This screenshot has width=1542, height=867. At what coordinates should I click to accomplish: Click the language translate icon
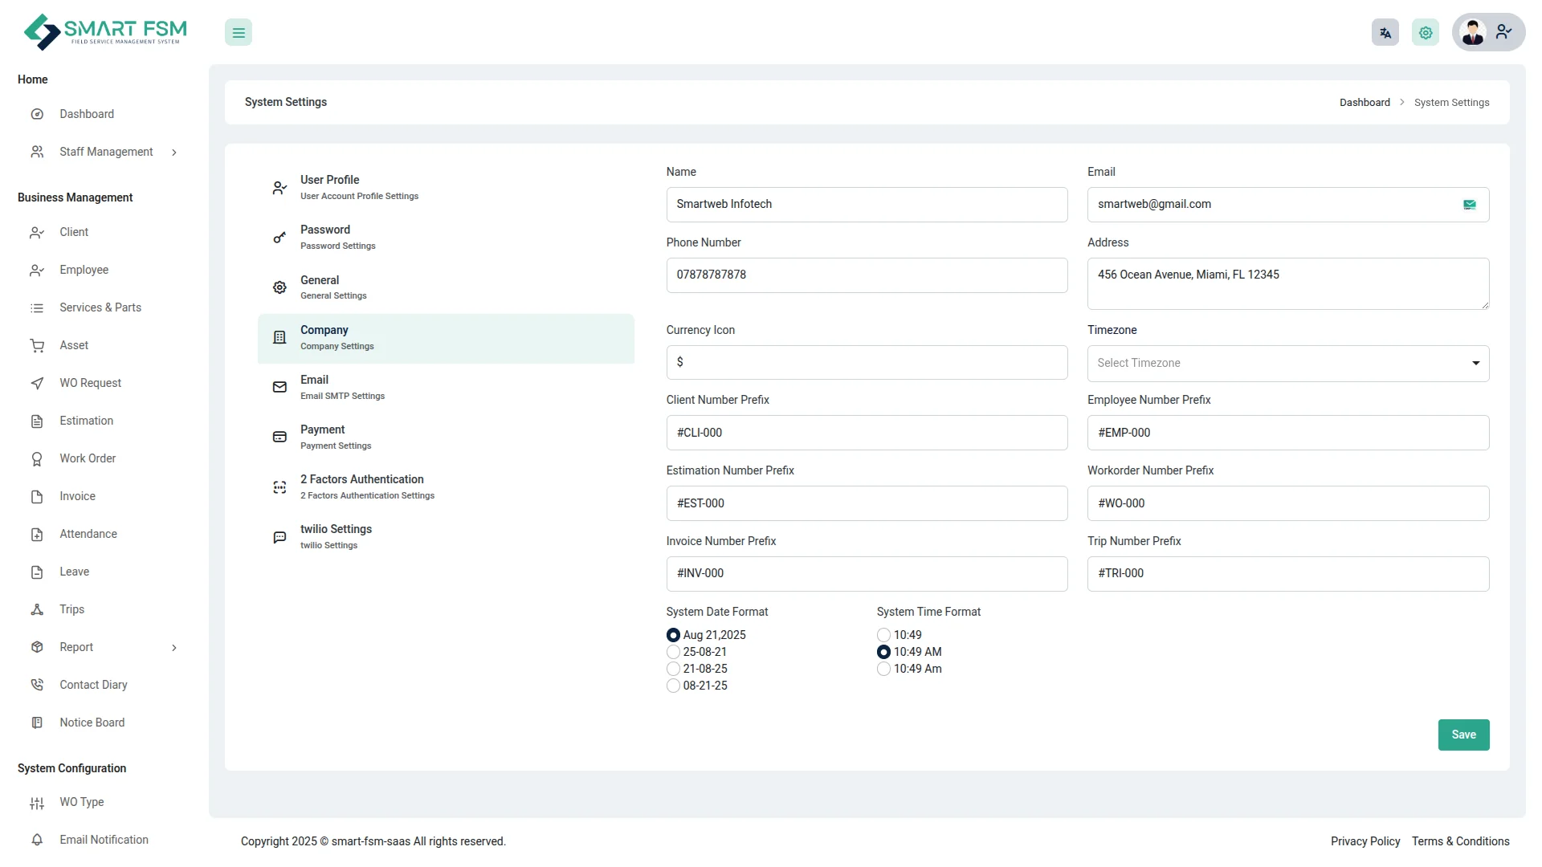coord(1385,33)
